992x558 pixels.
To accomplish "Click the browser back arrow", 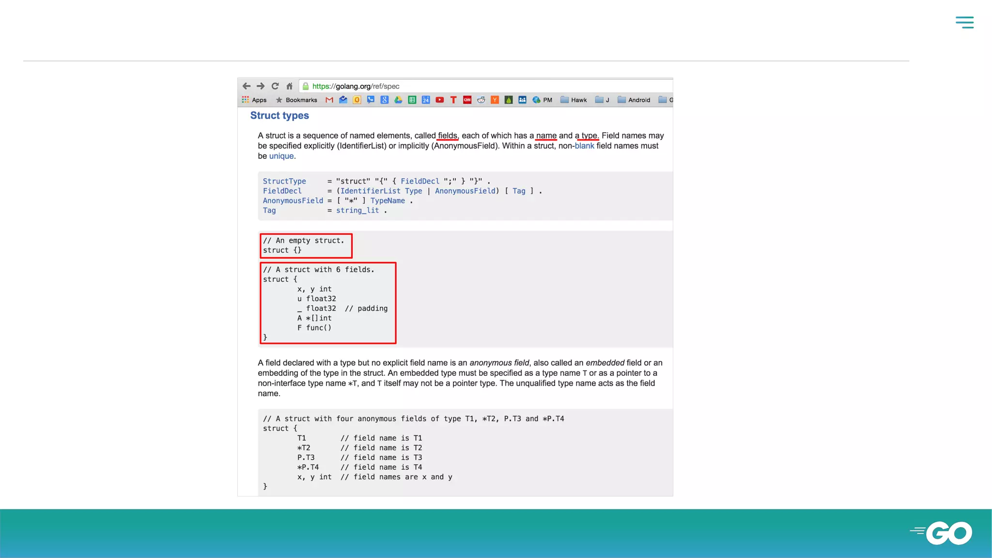I will [x=247, y=86].
